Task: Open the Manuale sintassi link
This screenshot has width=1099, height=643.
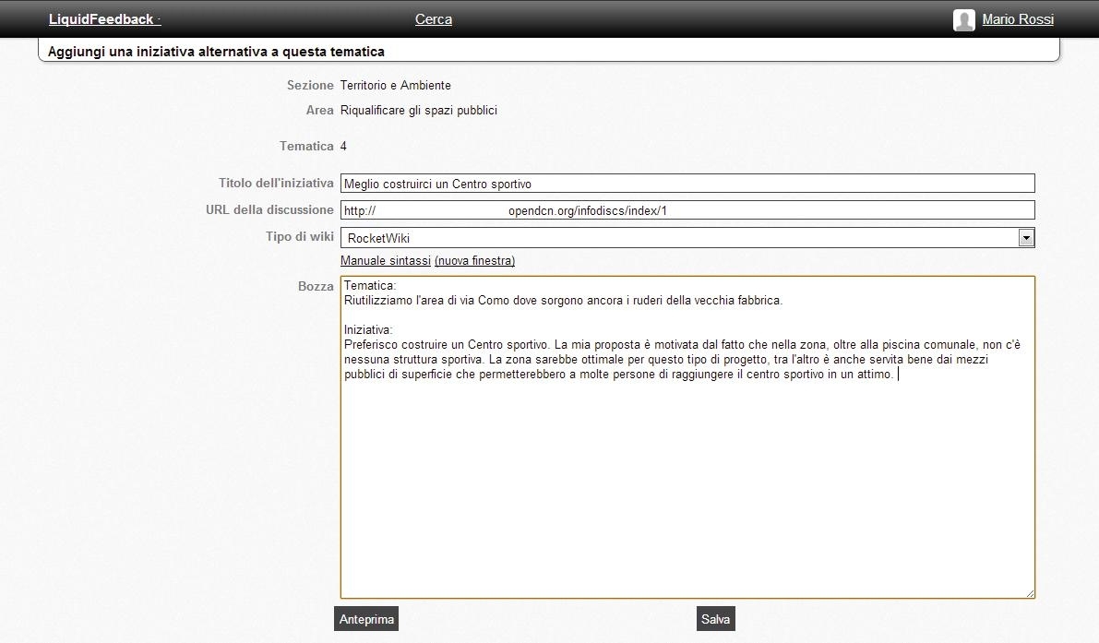Action: (385, 261)
